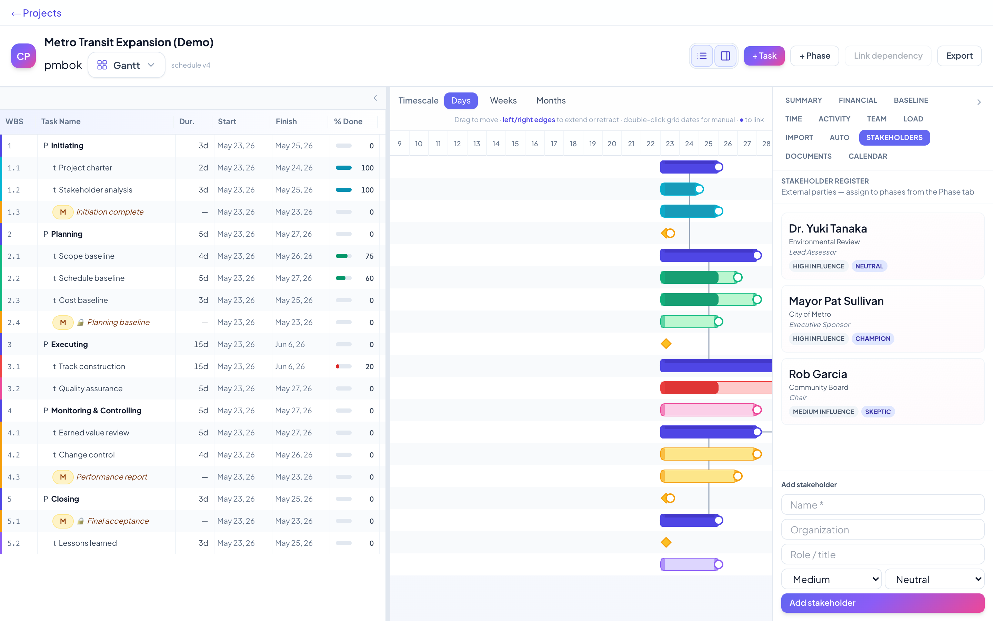Image resolution: width=993 pixels, height=621 pixels.
Task: Focus the Organization input field
Action: click(883, 530)
